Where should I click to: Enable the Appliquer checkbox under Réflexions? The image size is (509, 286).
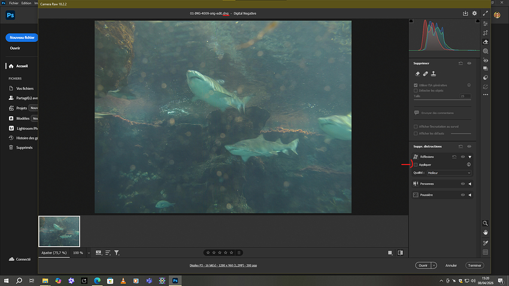tap(416, 165)
